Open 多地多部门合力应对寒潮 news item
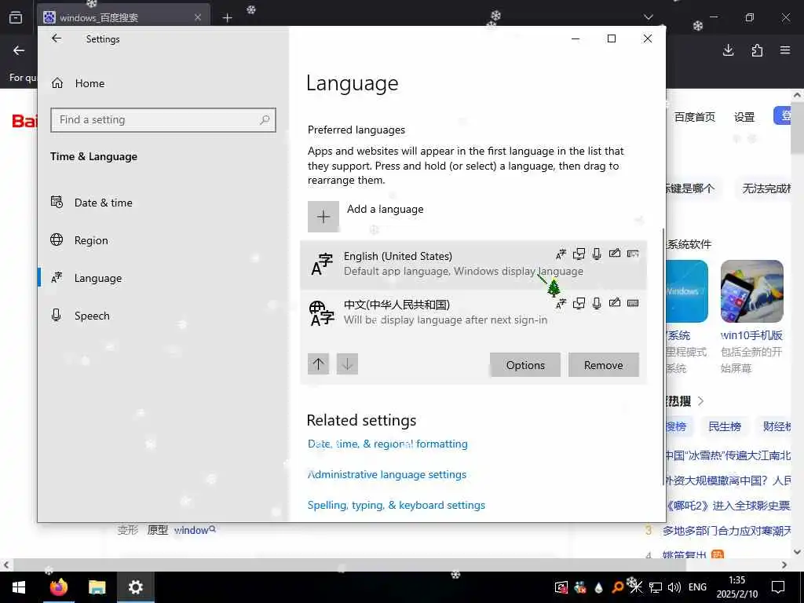 [726, 531]
